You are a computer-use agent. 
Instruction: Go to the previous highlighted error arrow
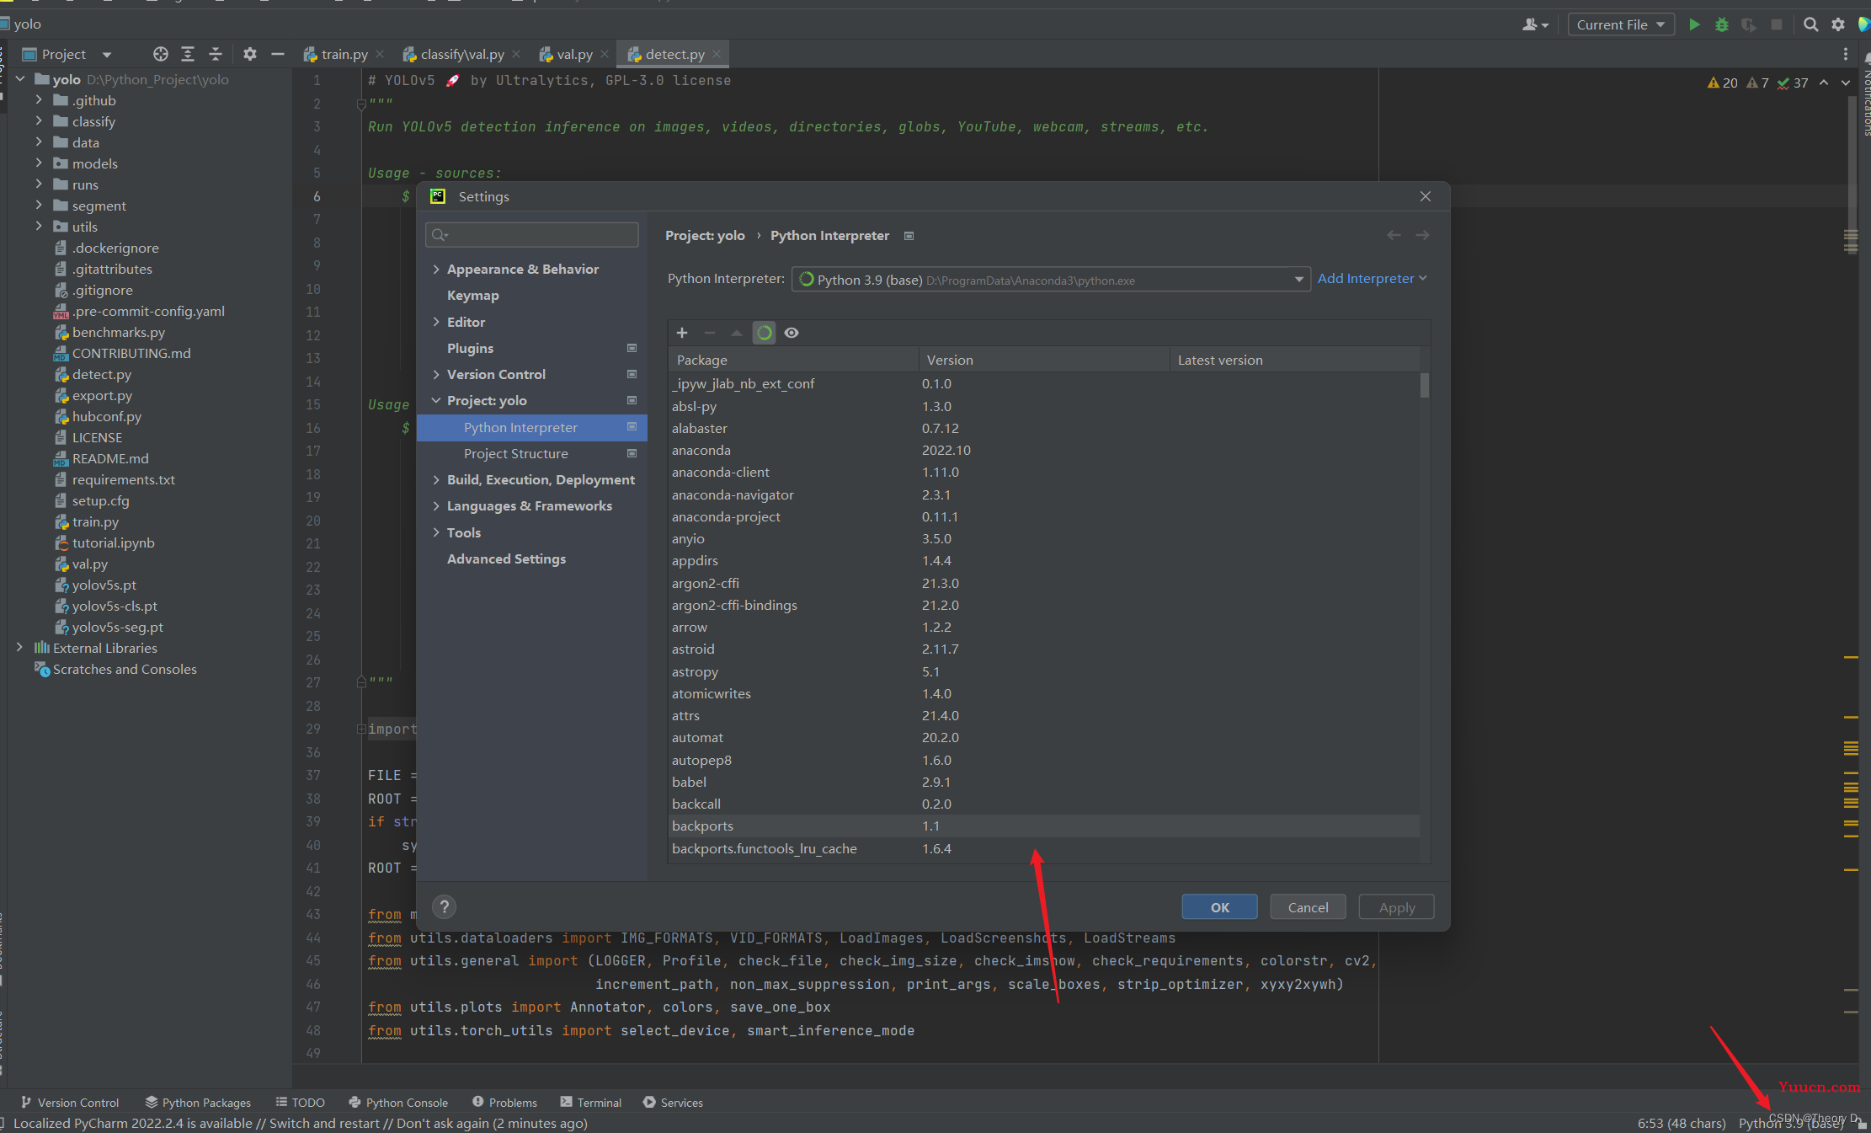tap(1824, 83)
